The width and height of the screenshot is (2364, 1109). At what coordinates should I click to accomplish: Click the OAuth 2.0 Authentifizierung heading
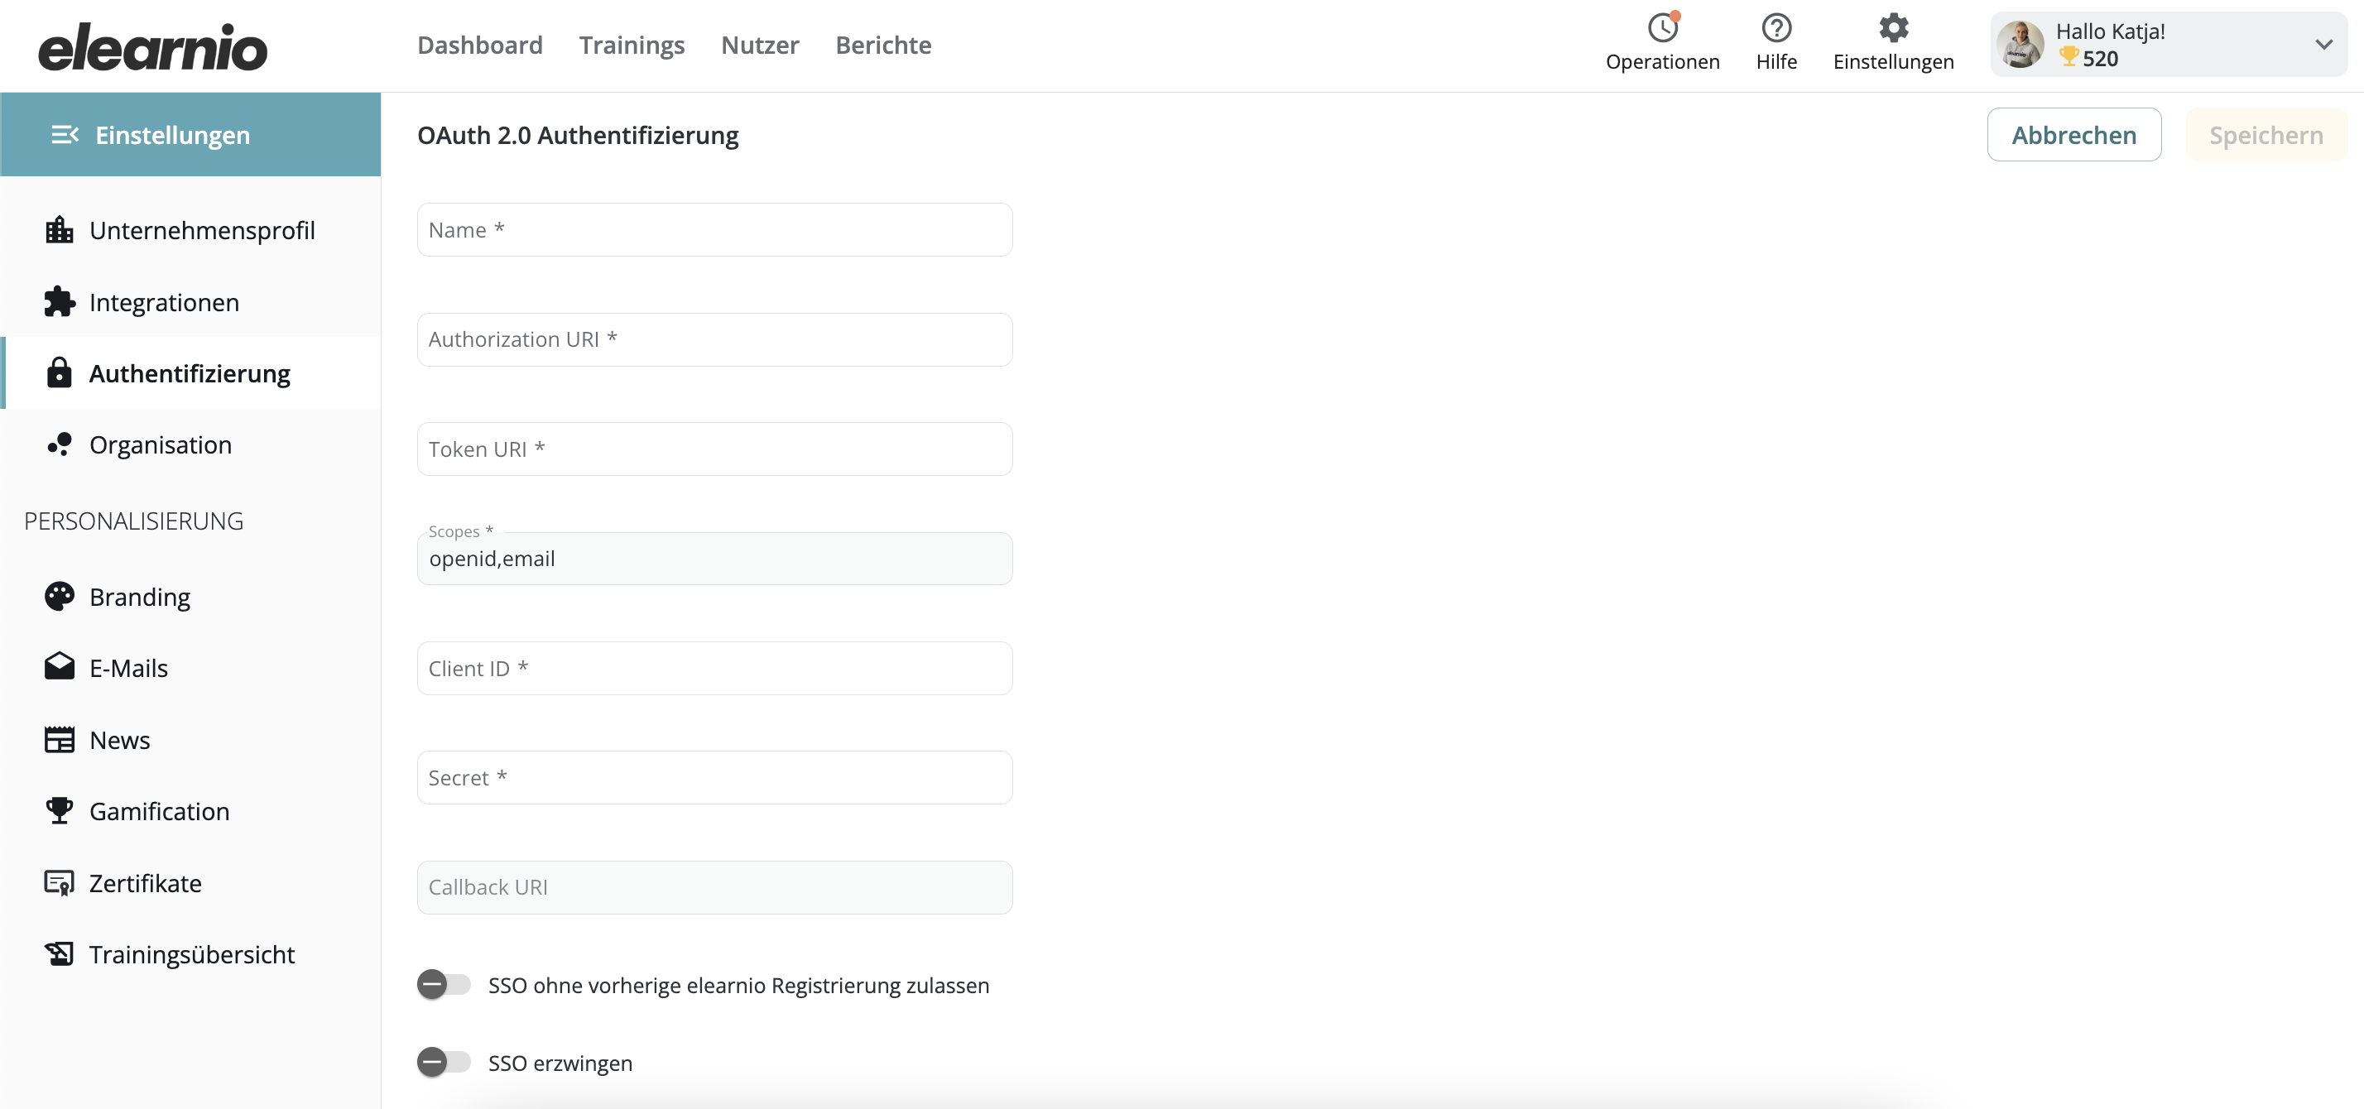(x=577, y=135)
